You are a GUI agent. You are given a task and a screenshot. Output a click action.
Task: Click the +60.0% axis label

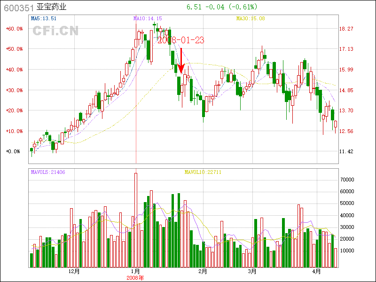(14, 29)
